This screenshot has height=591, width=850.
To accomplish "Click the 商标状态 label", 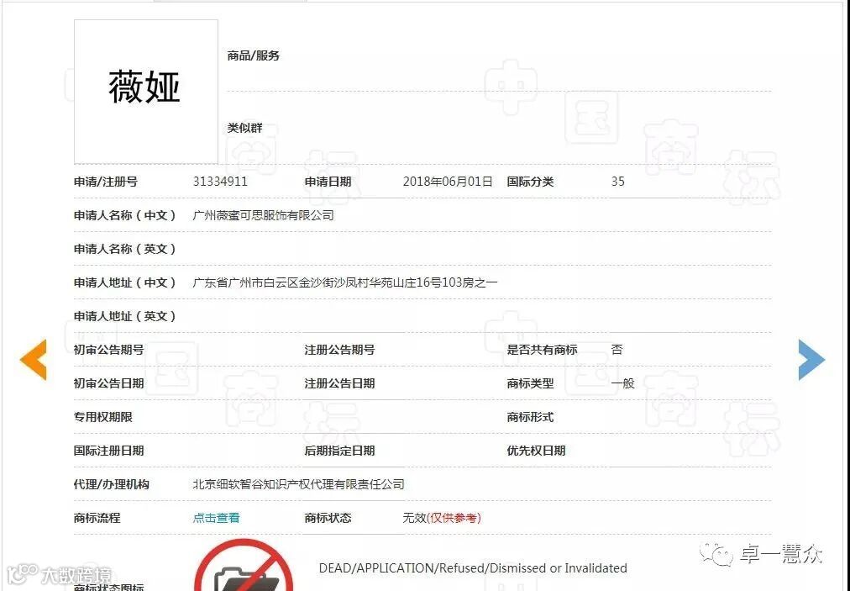I will tap(328, 518).
